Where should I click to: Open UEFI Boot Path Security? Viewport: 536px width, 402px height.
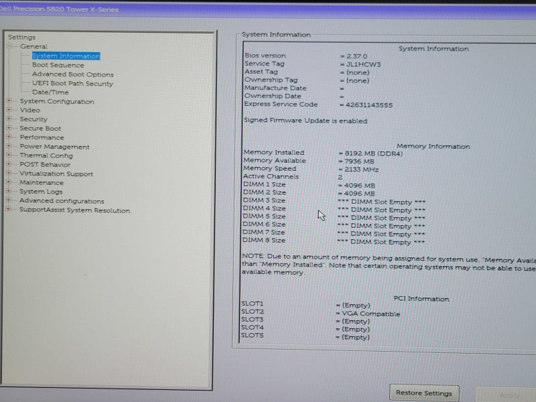tap(72, 83)
